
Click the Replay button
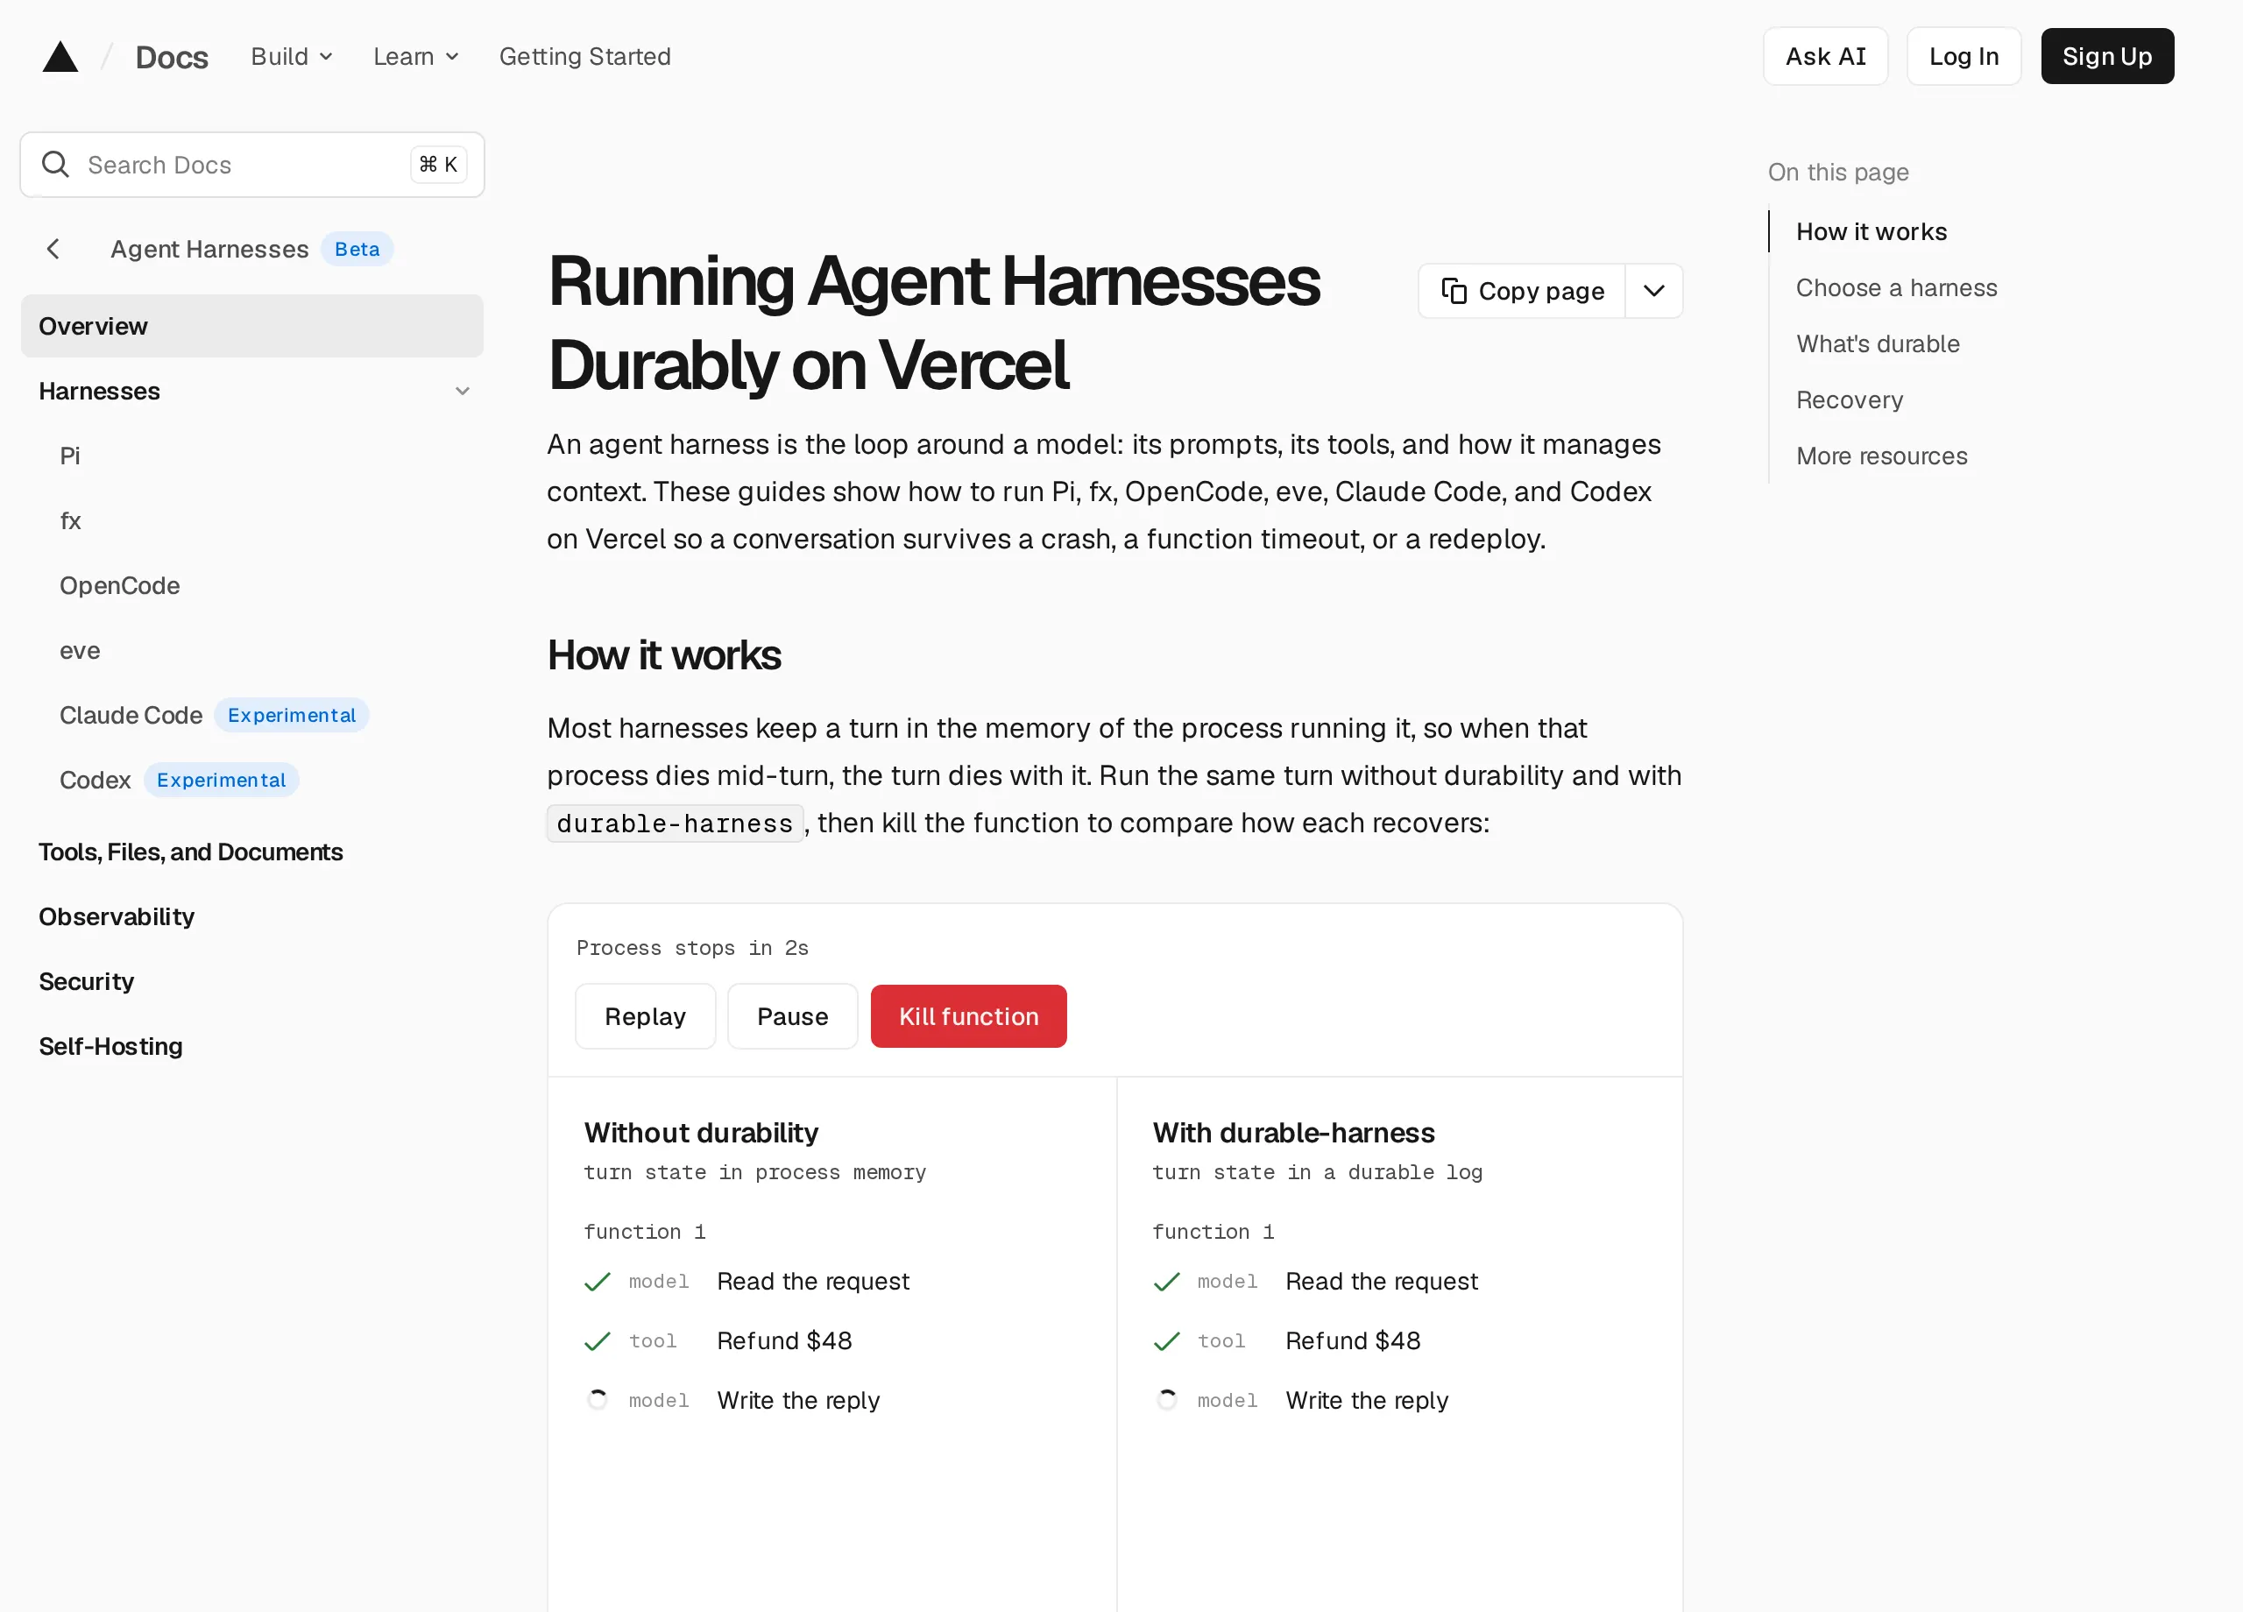[645, 1015]
